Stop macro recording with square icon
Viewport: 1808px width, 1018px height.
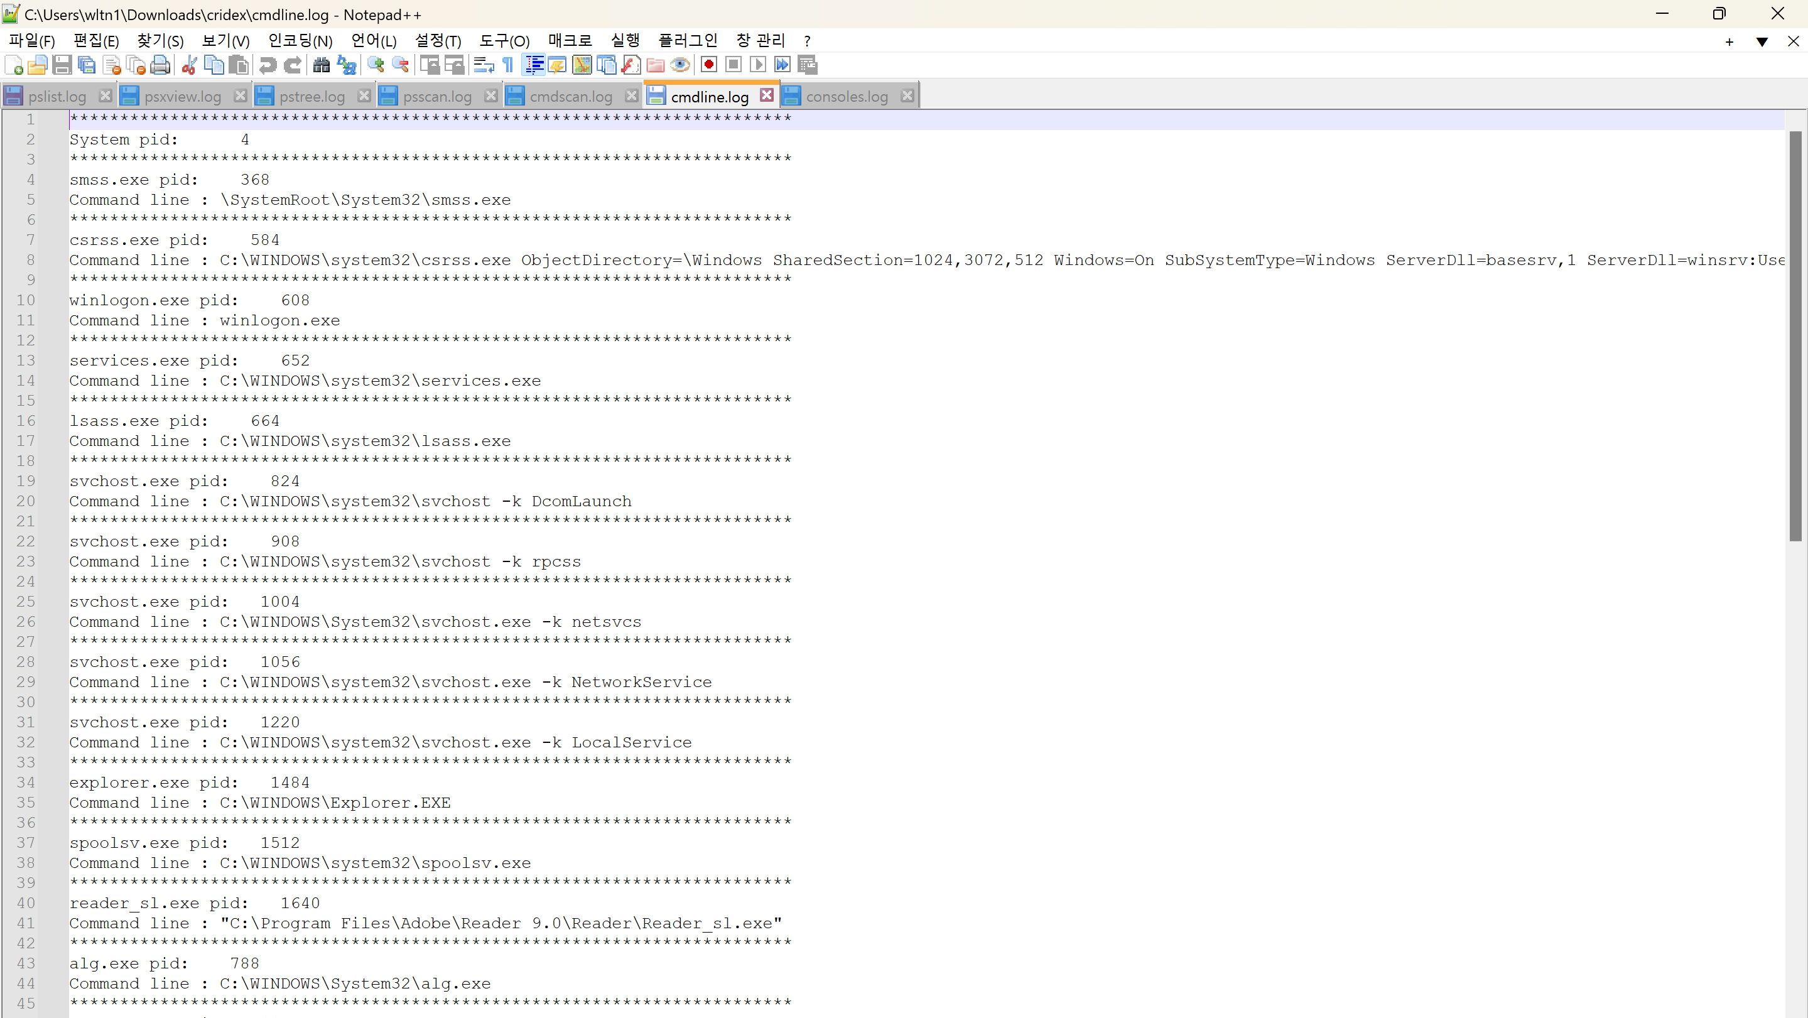(x=733, y=65)
